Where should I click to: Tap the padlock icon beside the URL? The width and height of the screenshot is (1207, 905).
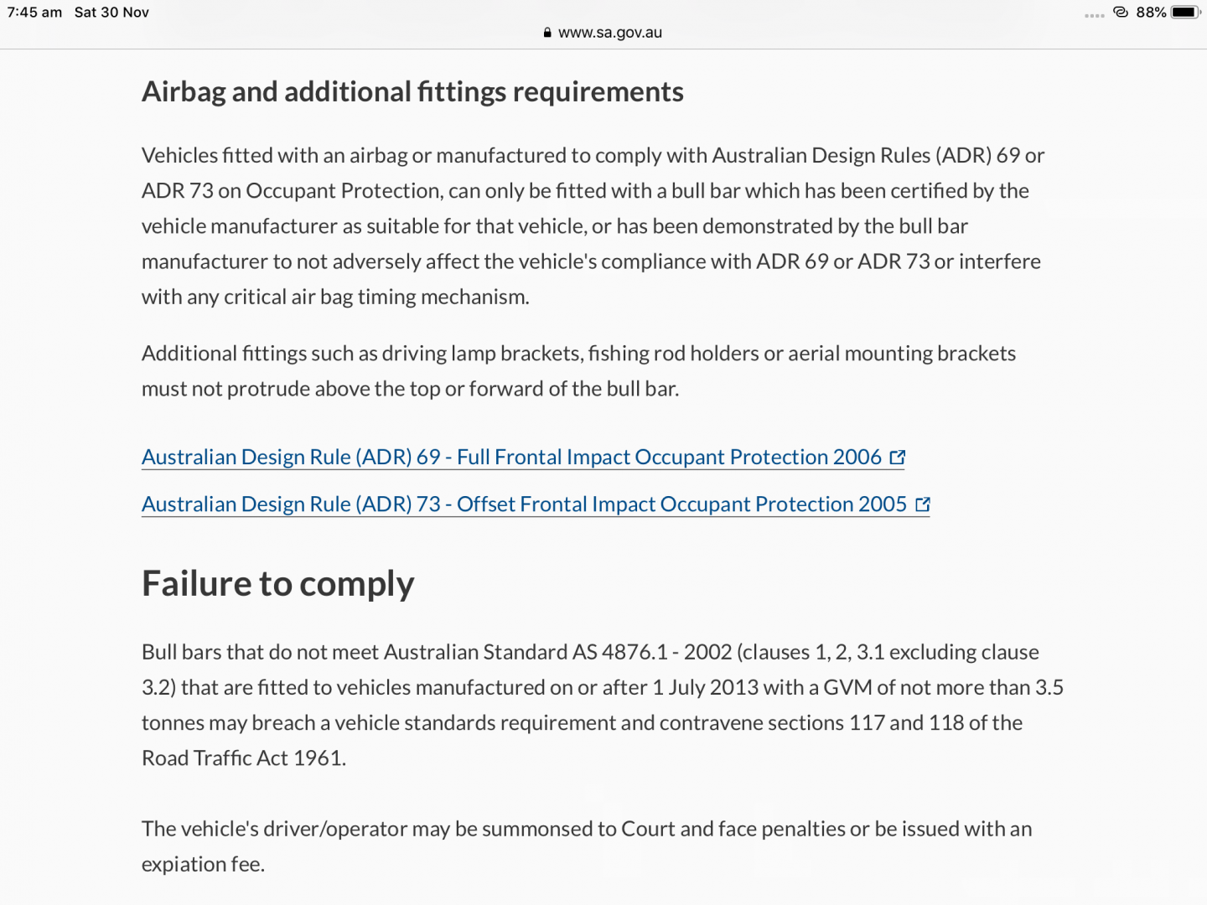[x=547, y=33]
